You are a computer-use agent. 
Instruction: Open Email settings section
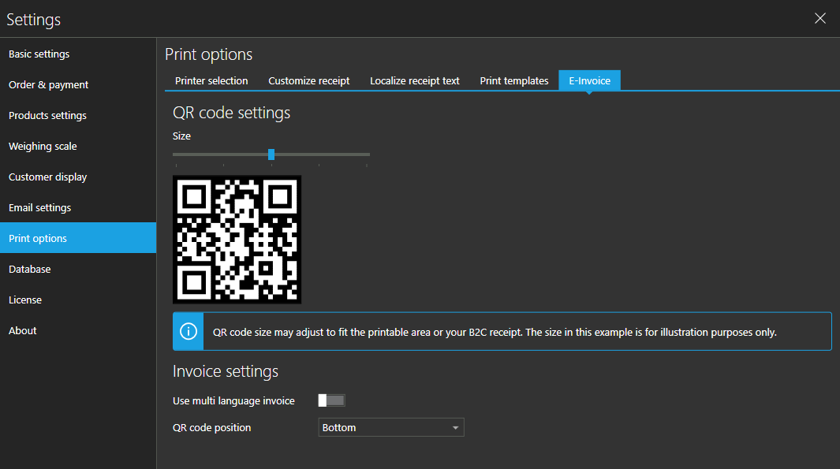click(78, 208)
